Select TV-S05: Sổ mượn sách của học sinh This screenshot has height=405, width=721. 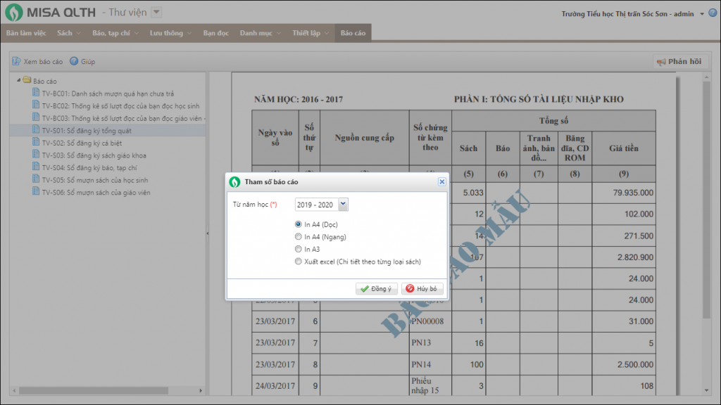tap(95, 181)
